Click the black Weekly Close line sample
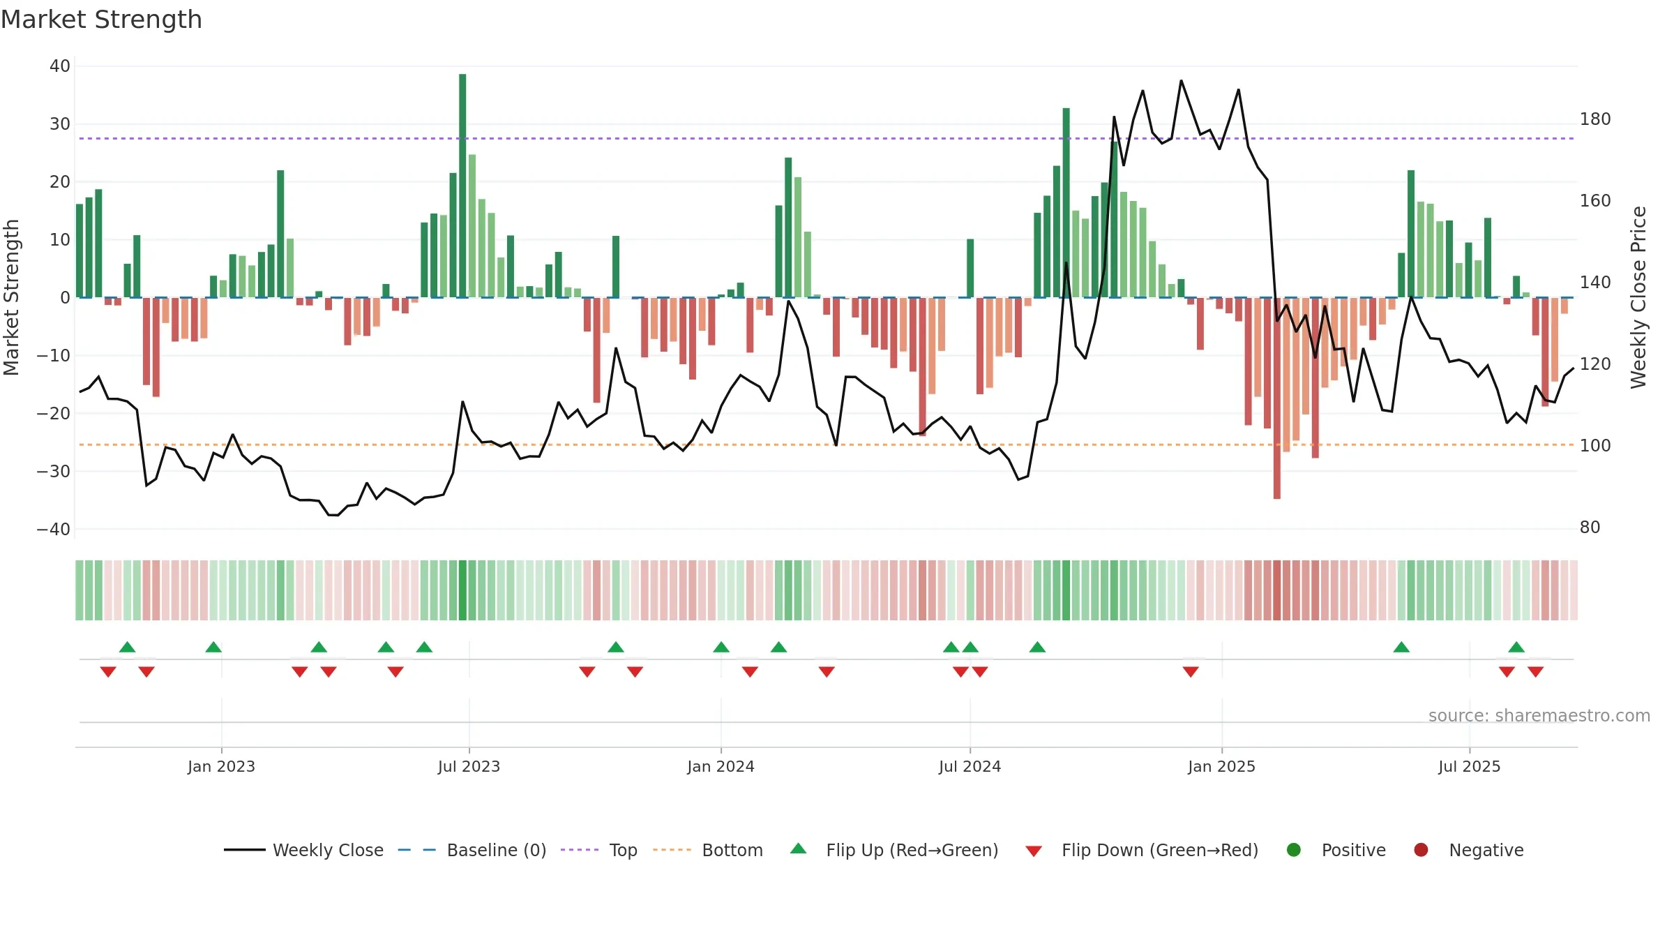 [x=244, y=850]
